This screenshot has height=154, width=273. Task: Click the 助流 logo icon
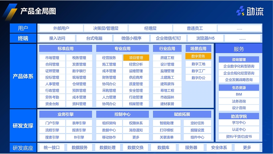pyautogui.click(x=241, y=11)
